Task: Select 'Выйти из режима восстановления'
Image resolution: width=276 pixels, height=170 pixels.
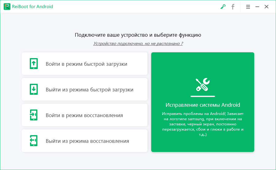Action: (85, 141)
